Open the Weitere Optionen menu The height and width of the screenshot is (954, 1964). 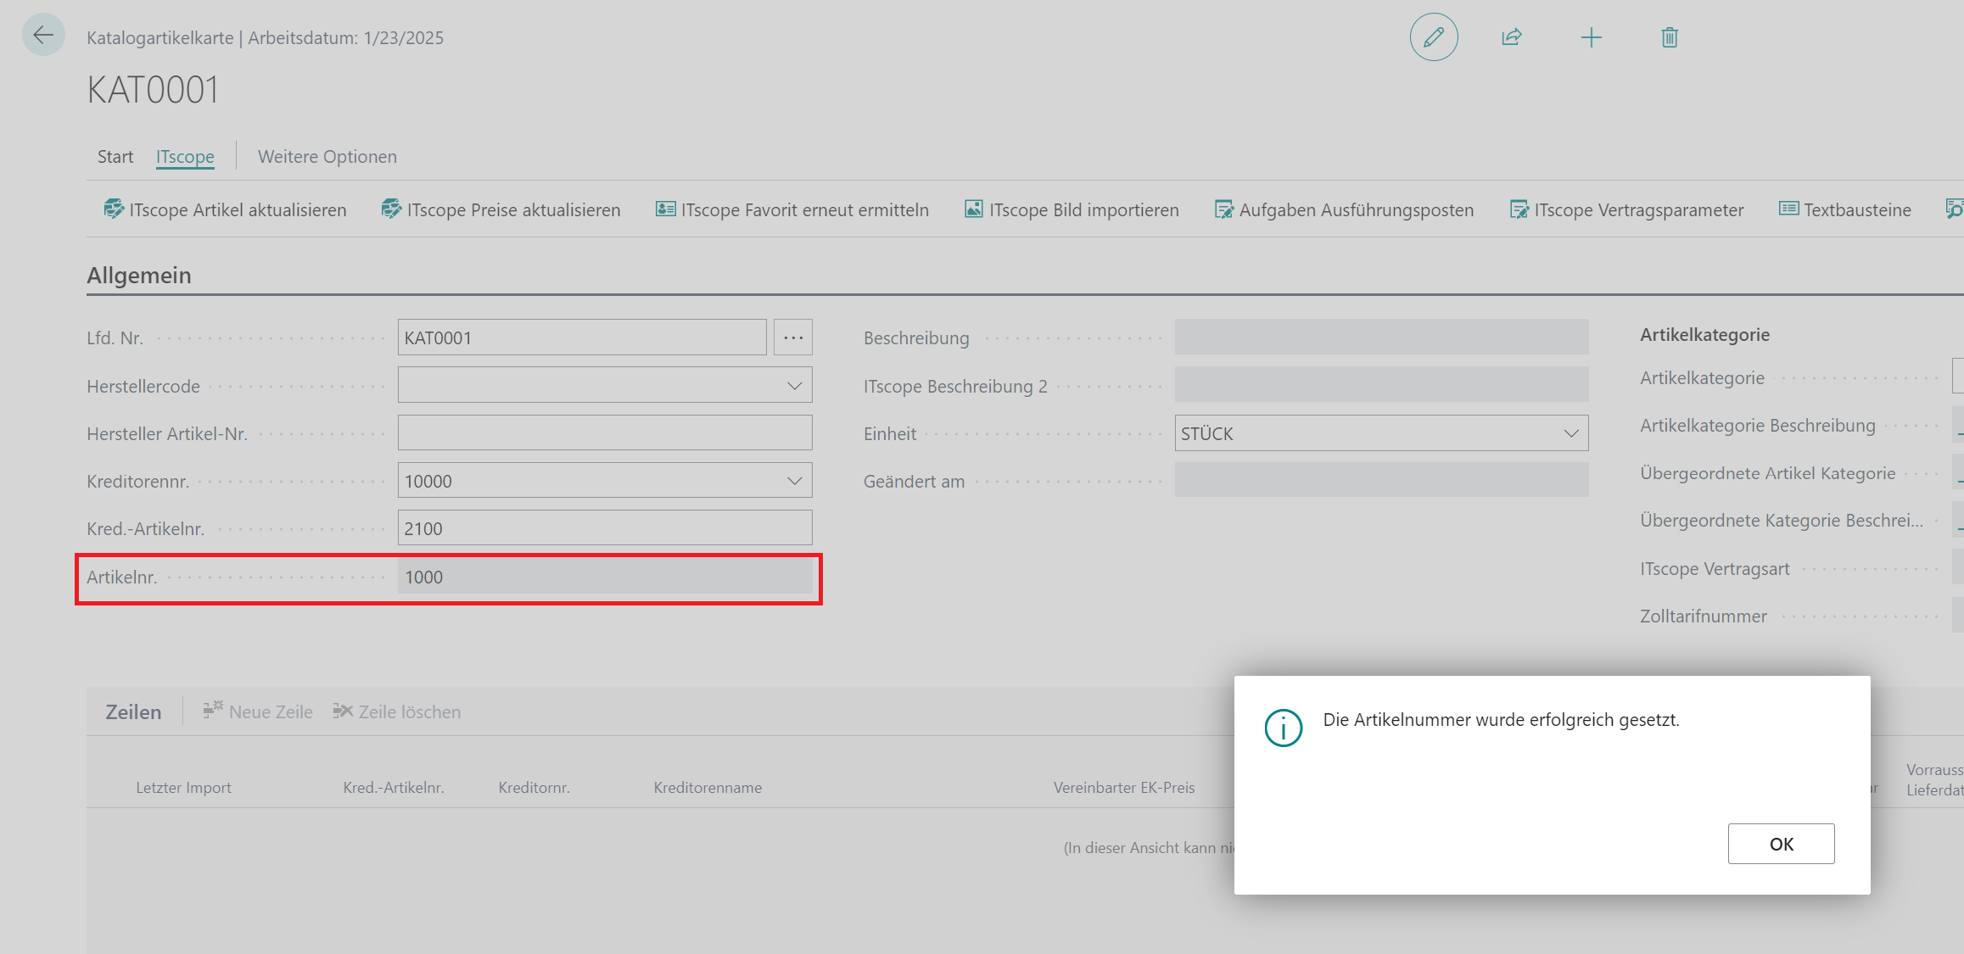click(x=327, y=157)
